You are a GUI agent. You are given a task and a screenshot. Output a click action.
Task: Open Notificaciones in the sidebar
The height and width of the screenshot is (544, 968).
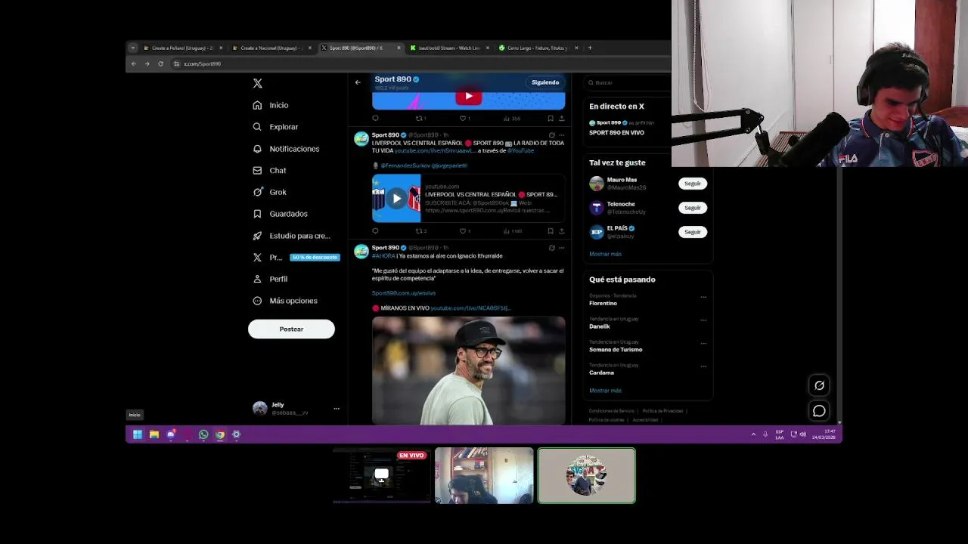286,149
